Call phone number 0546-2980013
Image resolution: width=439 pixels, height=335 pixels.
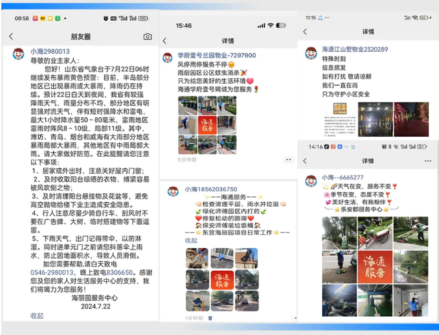pos(52,273)
